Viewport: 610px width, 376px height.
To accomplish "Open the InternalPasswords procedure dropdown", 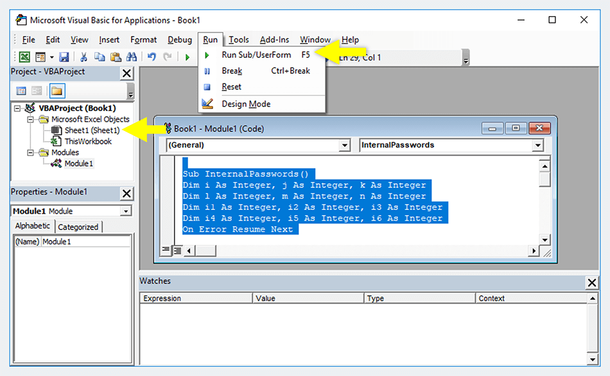I will 537,146.
